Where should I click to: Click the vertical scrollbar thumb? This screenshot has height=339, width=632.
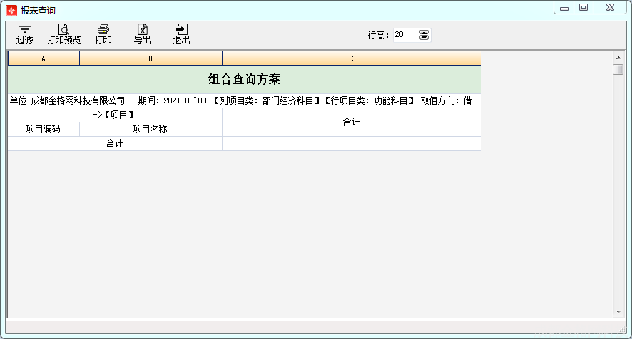tap(618, 69)
